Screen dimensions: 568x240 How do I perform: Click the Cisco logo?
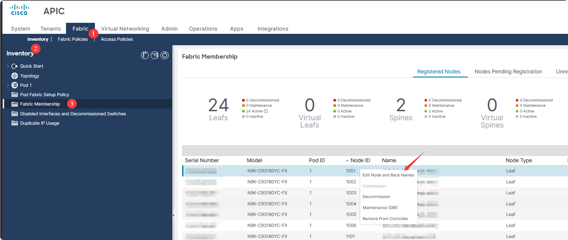[19, 10]
